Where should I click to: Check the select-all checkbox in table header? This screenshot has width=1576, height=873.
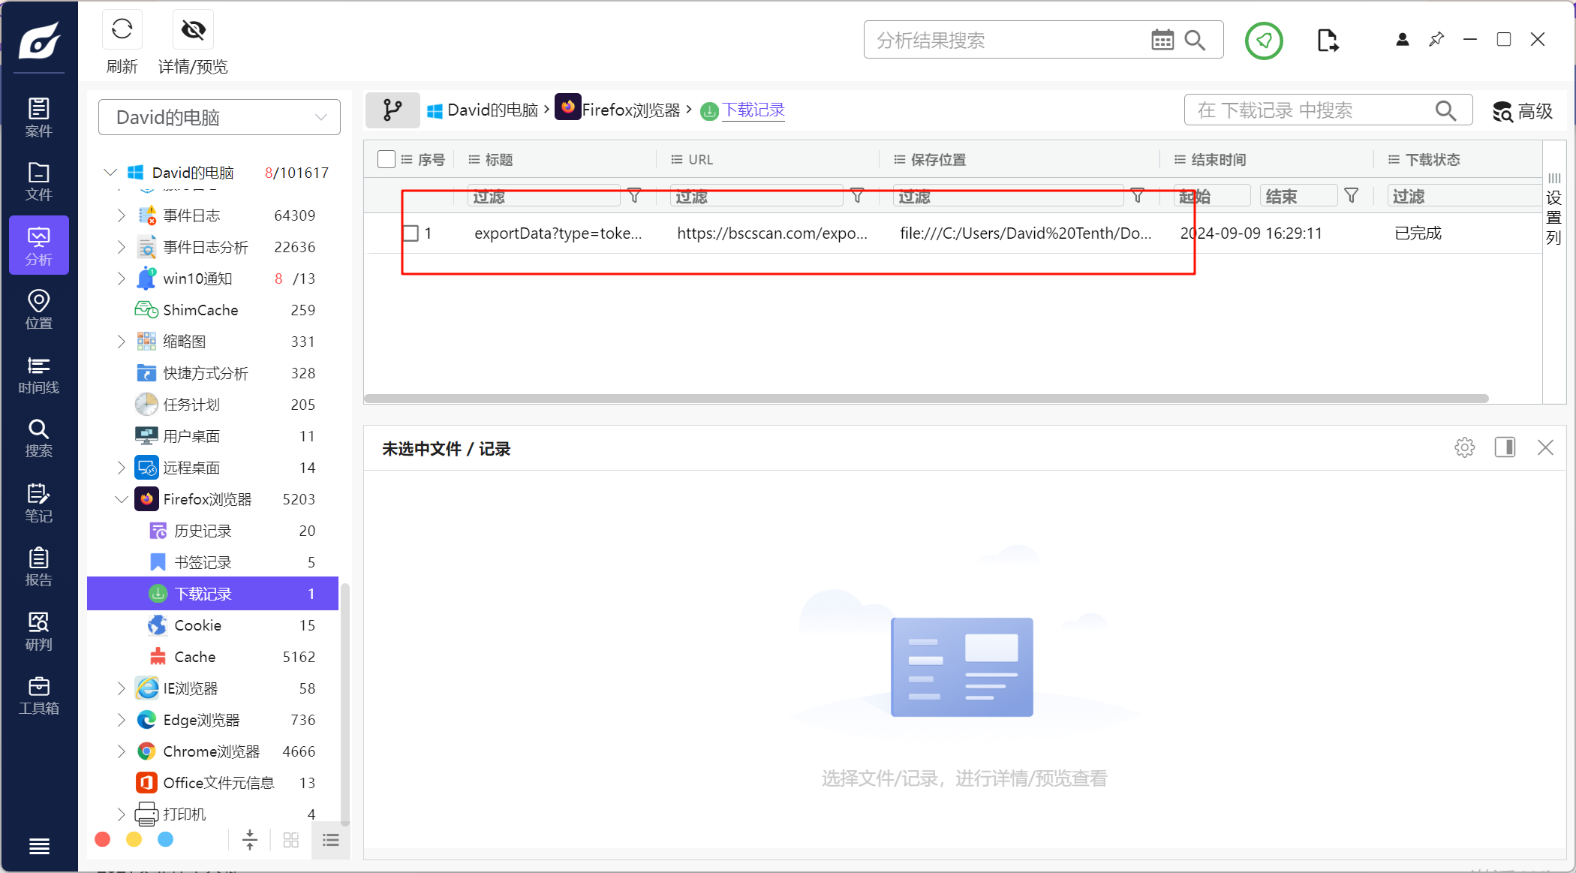coord(386,159)
